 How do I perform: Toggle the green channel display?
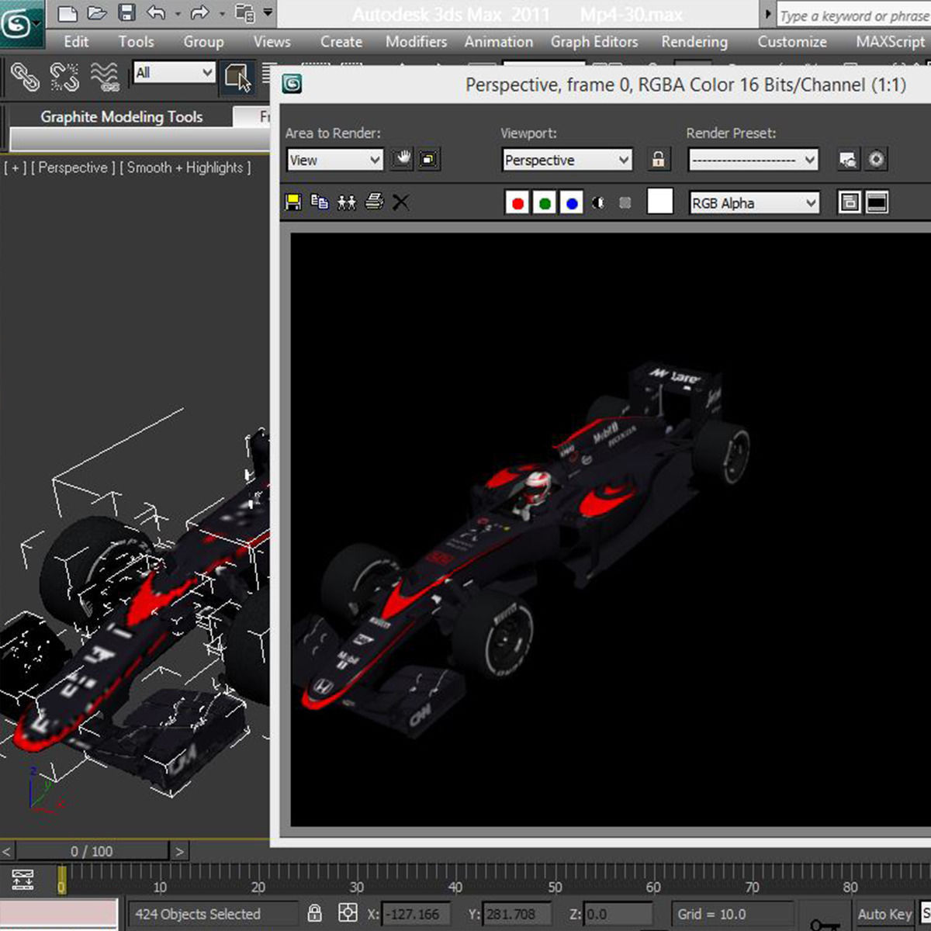545,203
